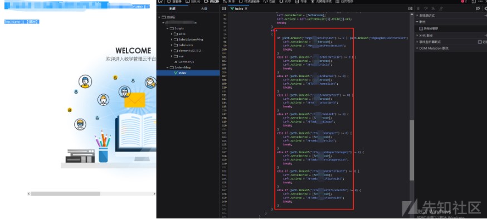Open the 查看器 Inspector tab
Screen dimensions: 487x219
coord(175,2)
